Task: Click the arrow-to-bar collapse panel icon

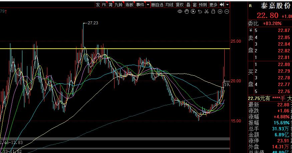Action: [222, 5]
